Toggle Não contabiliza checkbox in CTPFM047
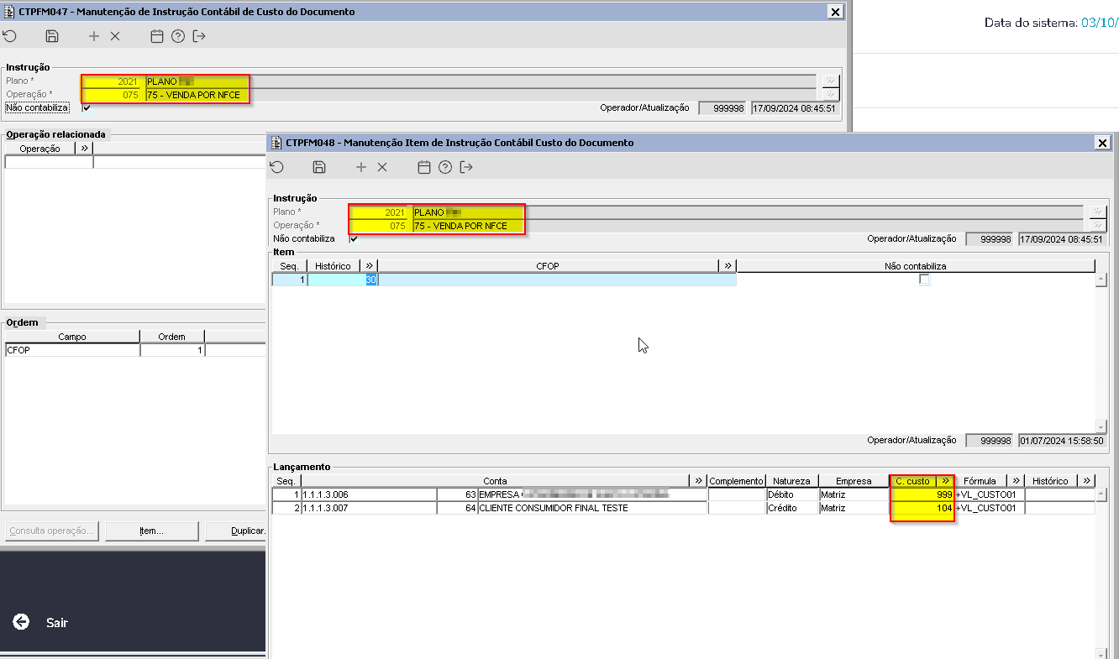 tap(87, 107)
